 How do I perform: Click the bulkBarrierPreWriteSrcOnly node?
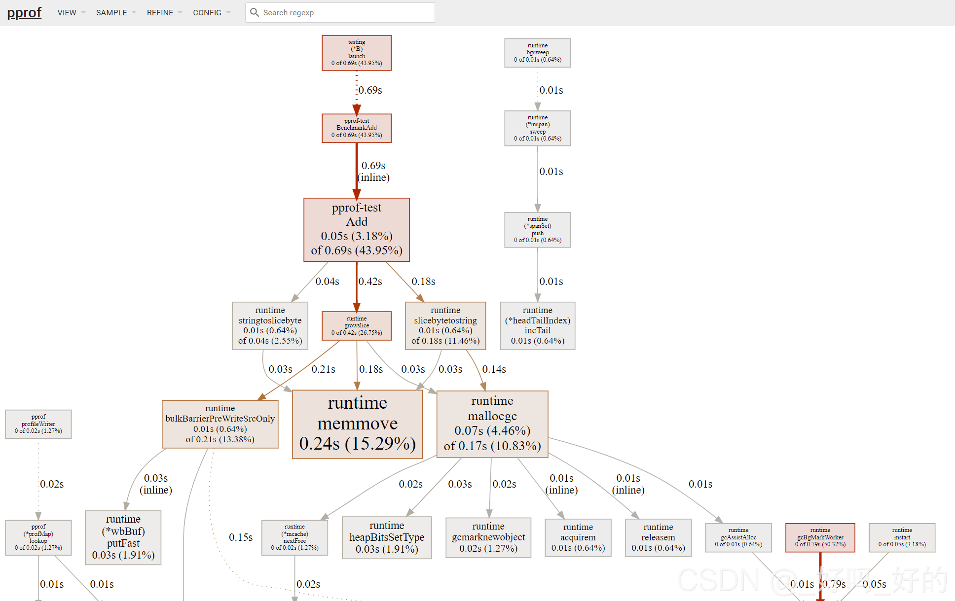[220, 424]
